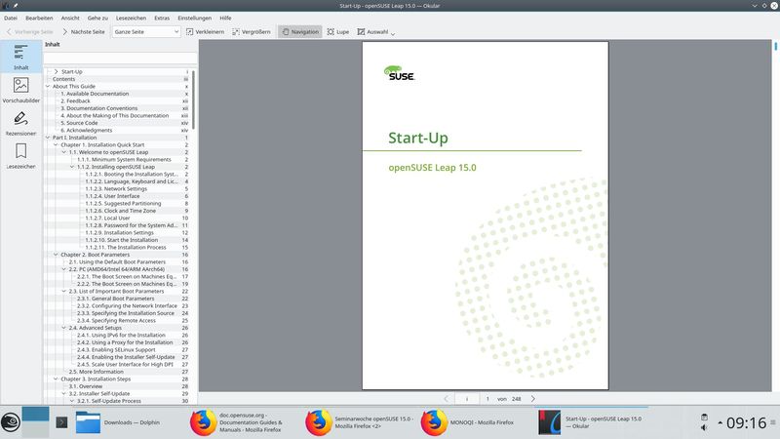Expand the Start-Up tree entry
This screenshot has width=780, height=439.
56,71
